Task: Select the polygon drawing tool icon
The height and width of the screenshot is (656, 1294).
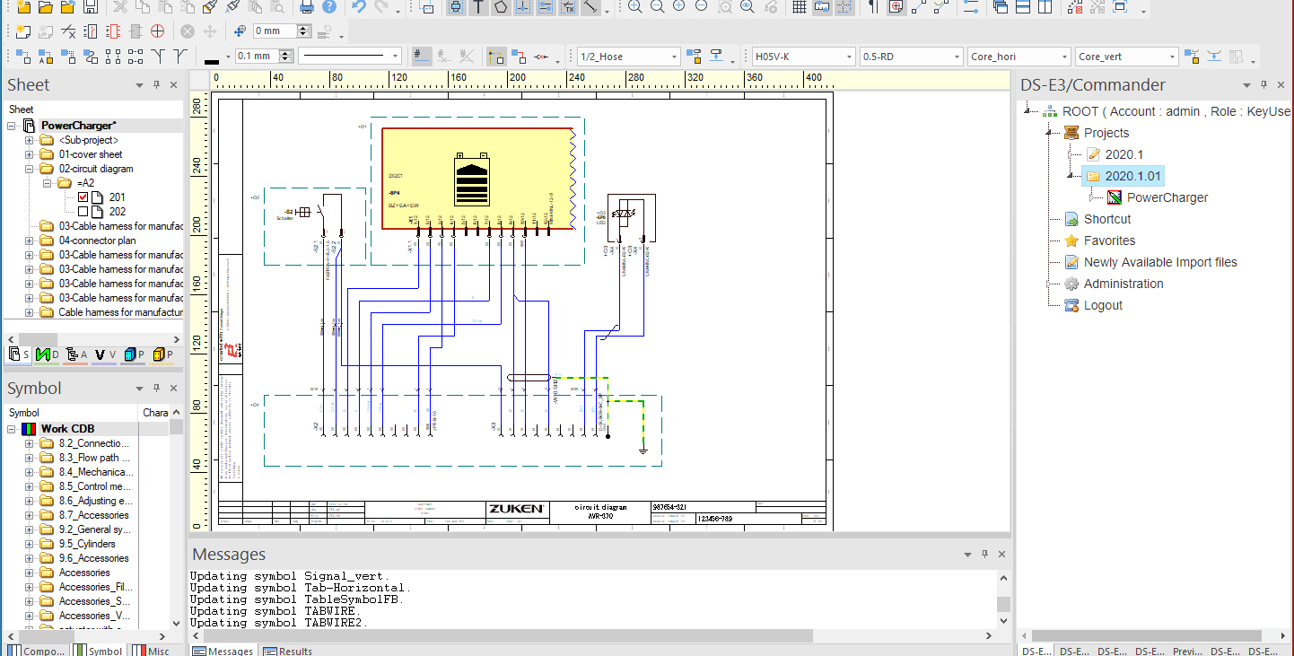Action: (500, 7)
